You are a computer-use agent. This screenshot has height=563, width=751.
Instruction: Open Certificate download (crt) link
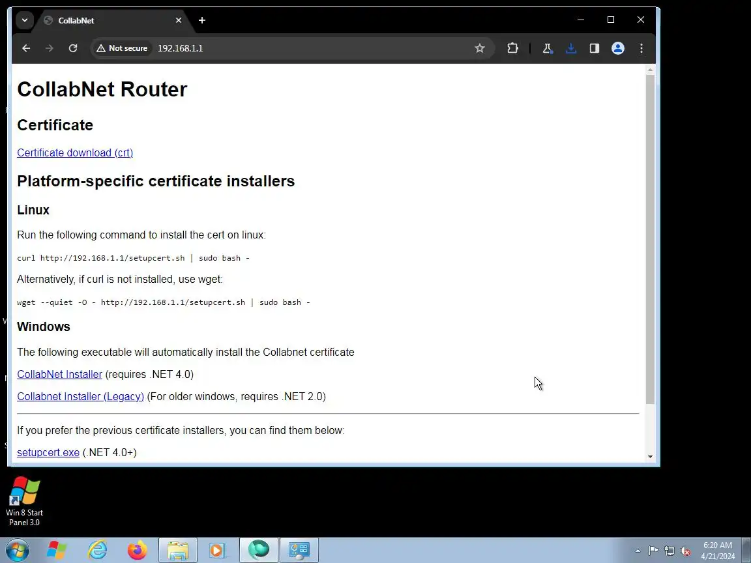(75, 152)
